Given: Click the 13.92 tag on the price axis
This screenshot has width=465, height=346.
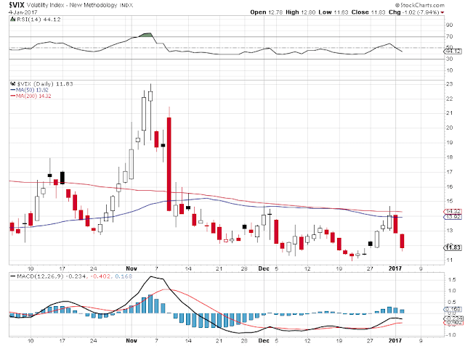Looking at the screenshot, I should pyautogui.click(x=453, y=217).
